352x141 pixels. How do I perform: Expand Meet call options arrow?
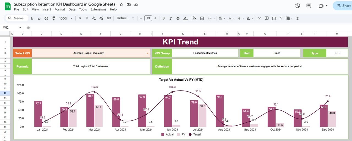[326, 6]
